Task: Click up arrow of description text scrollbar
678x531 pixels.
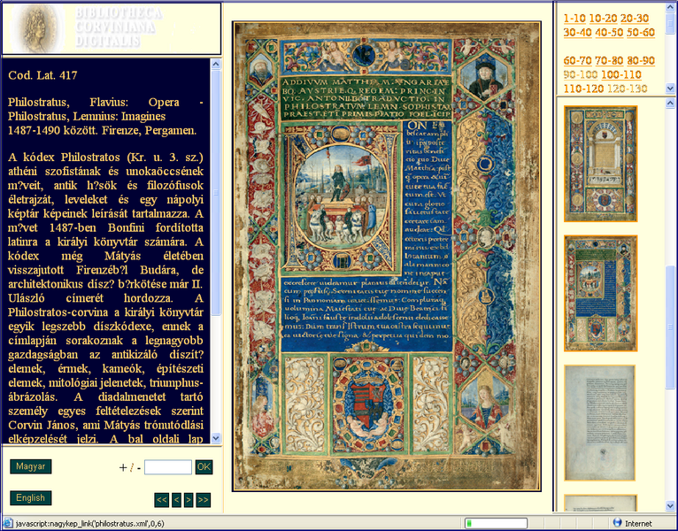Action: 216,64
